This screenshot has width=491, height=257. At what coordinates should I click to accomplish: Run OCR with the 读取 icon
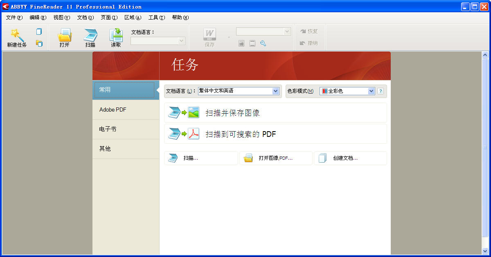click(x=116, y=35)
